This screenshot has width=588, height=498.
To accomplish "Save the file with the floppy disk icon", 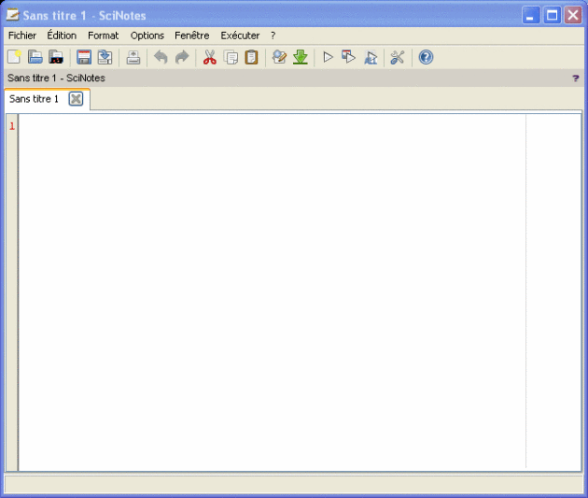I will [x=84, y=57].
